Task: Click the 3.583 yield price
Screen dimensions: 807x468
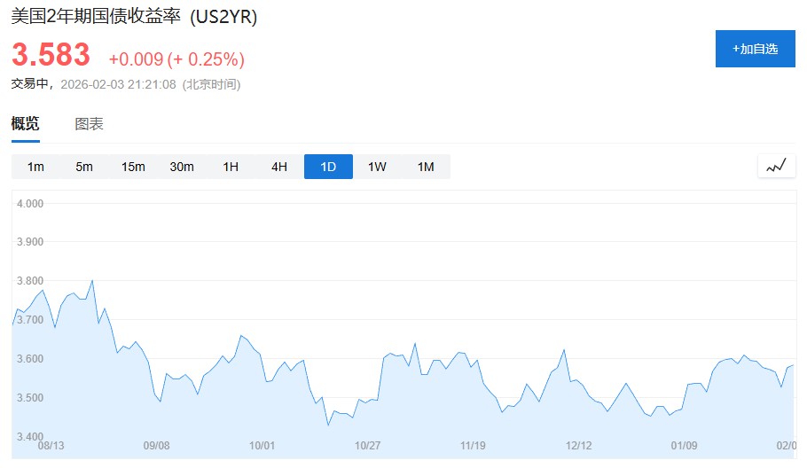Action: (51, 55)
